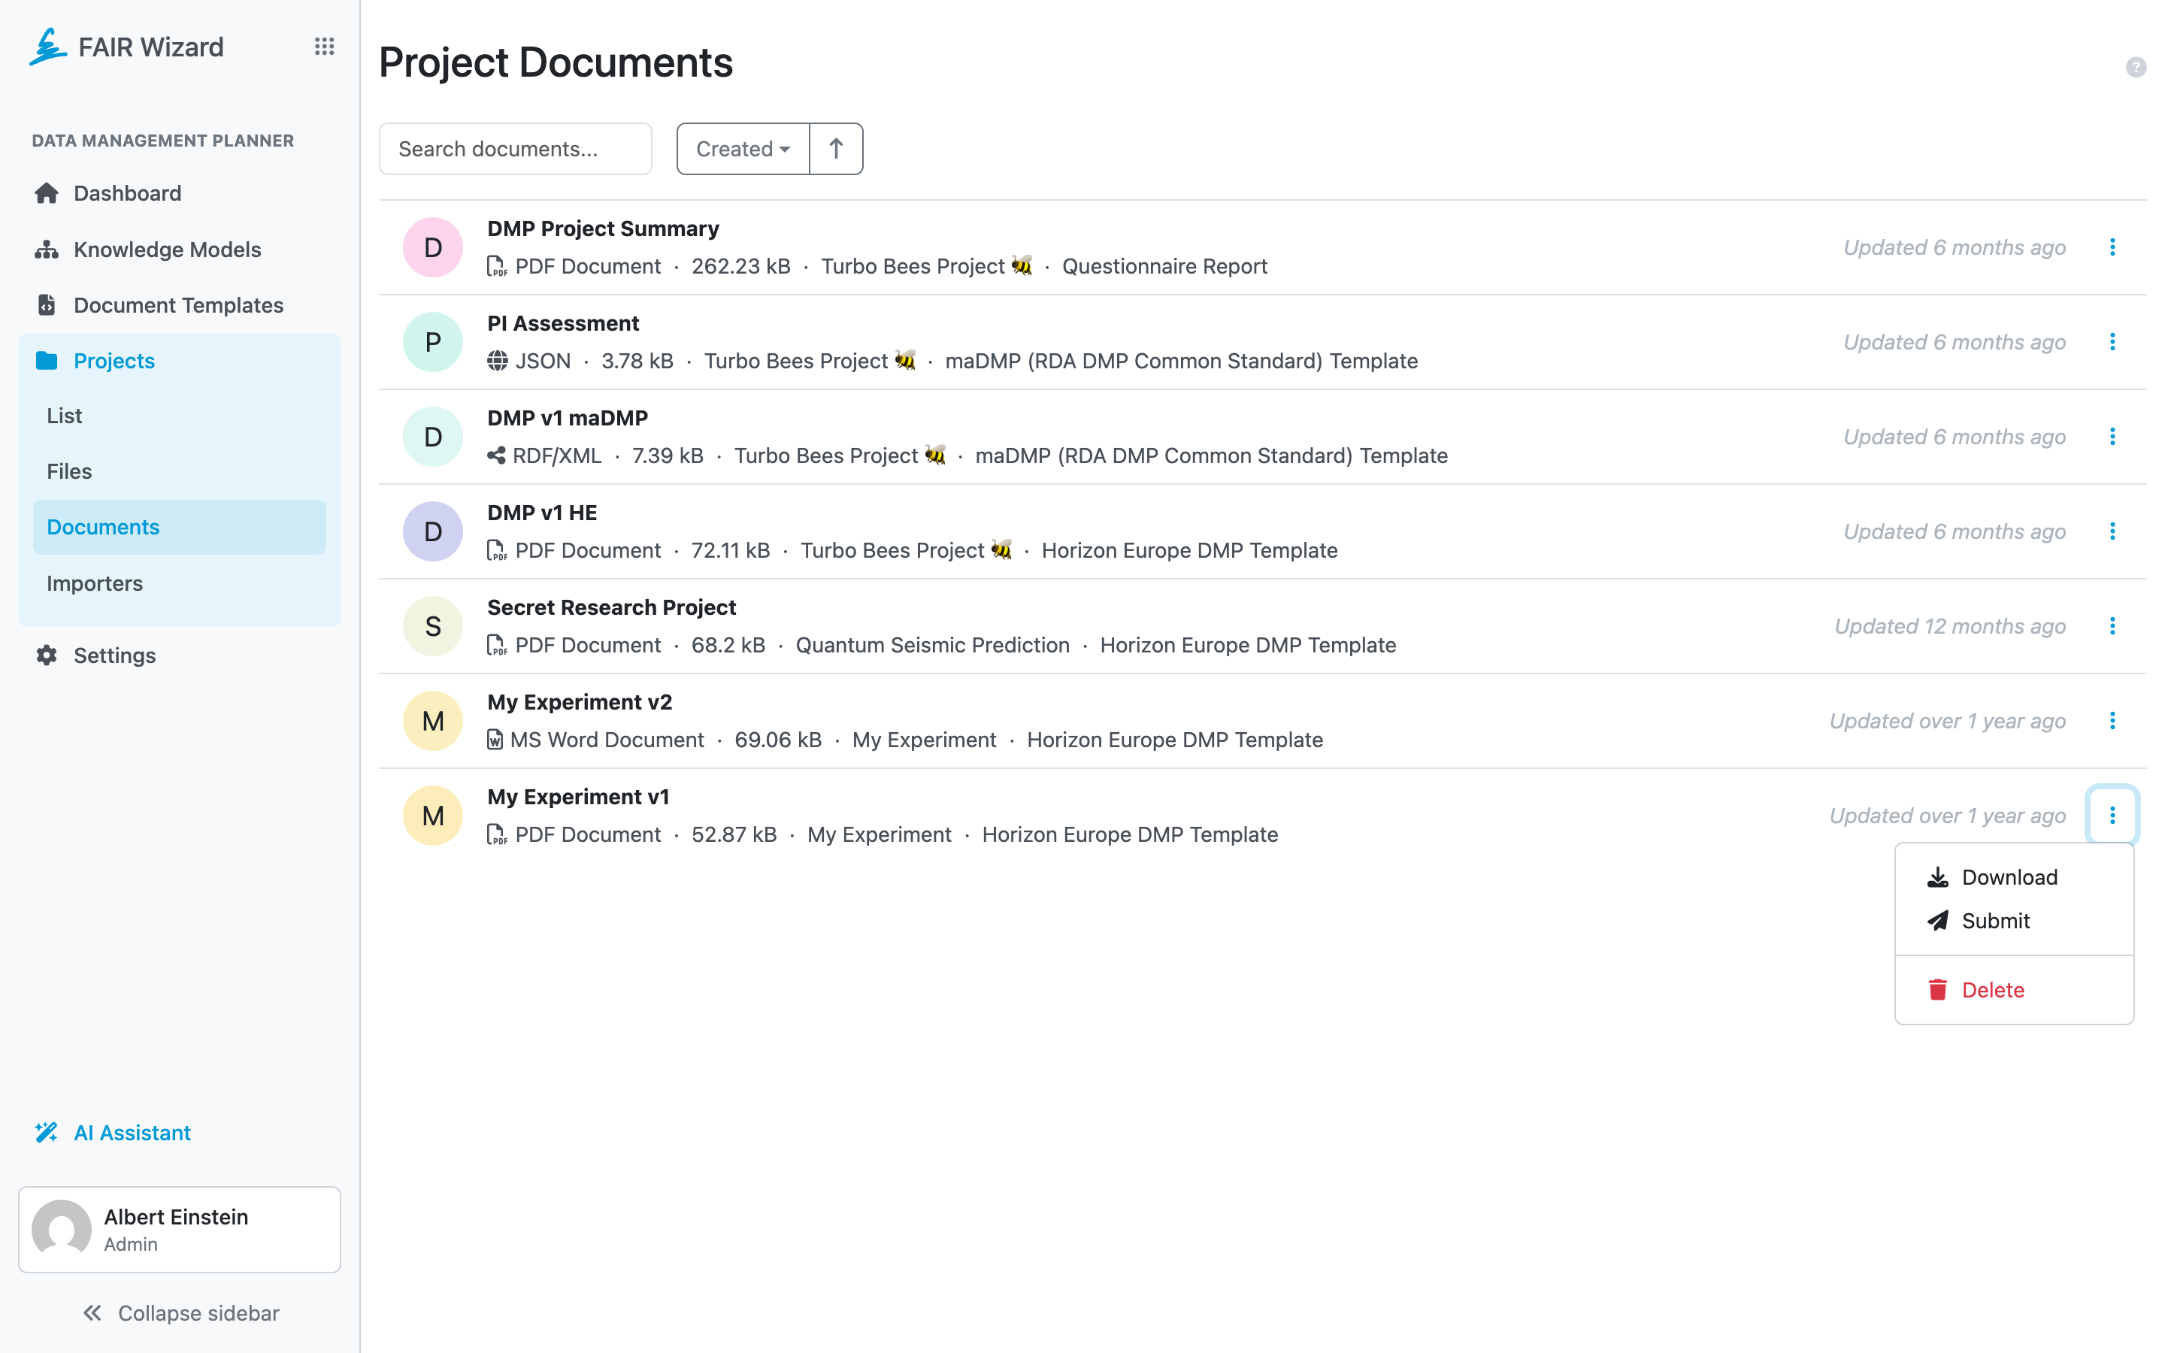The width and height of the screenshot is (2165, 1353).
Task: Select the Documents submenu item
Action: [x=179, y=527]
